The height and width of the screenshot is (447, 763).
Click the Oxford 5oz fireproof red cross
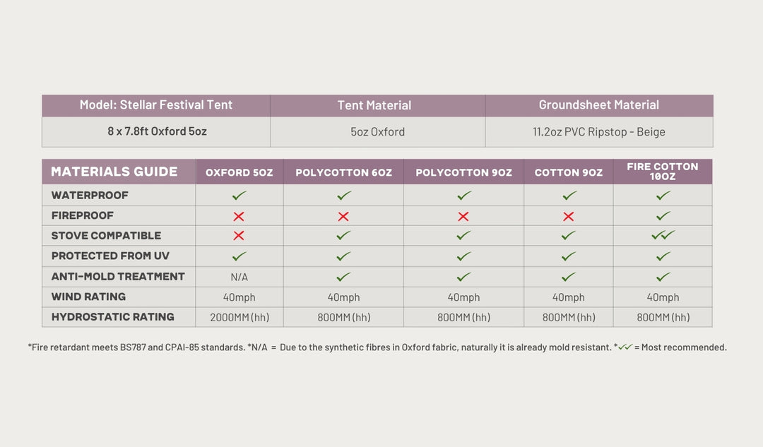(x=239, y=216)
